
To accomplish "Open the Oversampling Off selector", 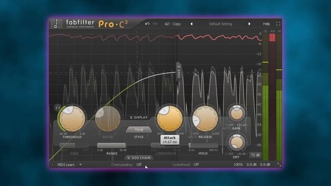I will [x=139, y=165].
